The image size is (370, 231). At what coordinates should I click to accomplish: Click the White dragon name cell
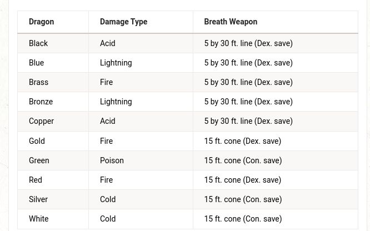pos(38,219)
